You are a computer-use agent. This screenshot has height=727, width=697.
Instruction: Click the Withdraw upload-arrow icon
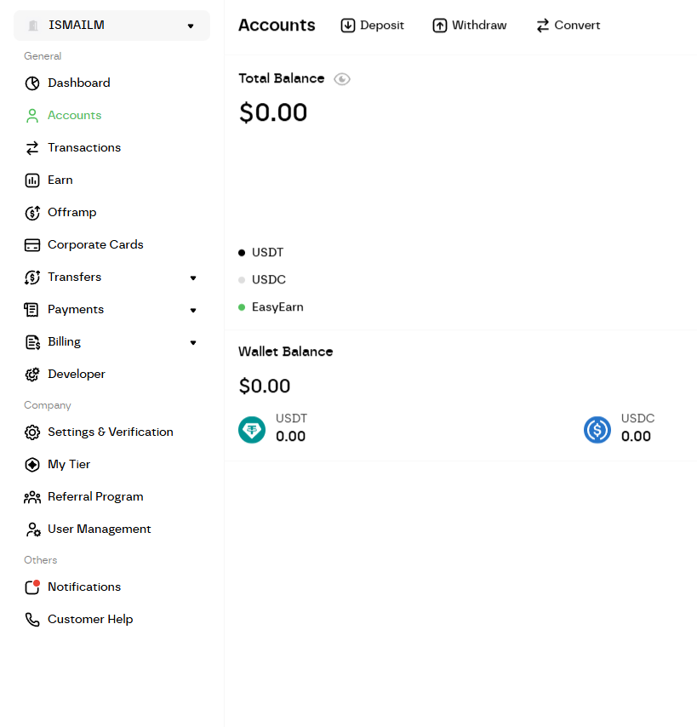click(x=439, y=26)
